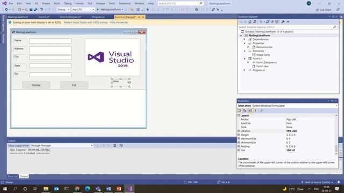Image resolution: width=344 pixels, height=193 pixels.
Task: Click Collapse All icon in Solution Explorer
Action: click(273, 22)
